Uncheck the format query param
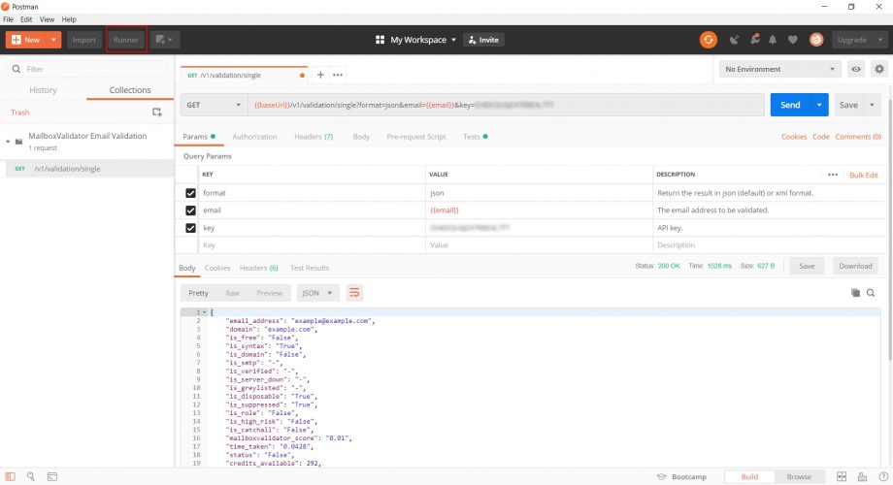 (190, 193)
